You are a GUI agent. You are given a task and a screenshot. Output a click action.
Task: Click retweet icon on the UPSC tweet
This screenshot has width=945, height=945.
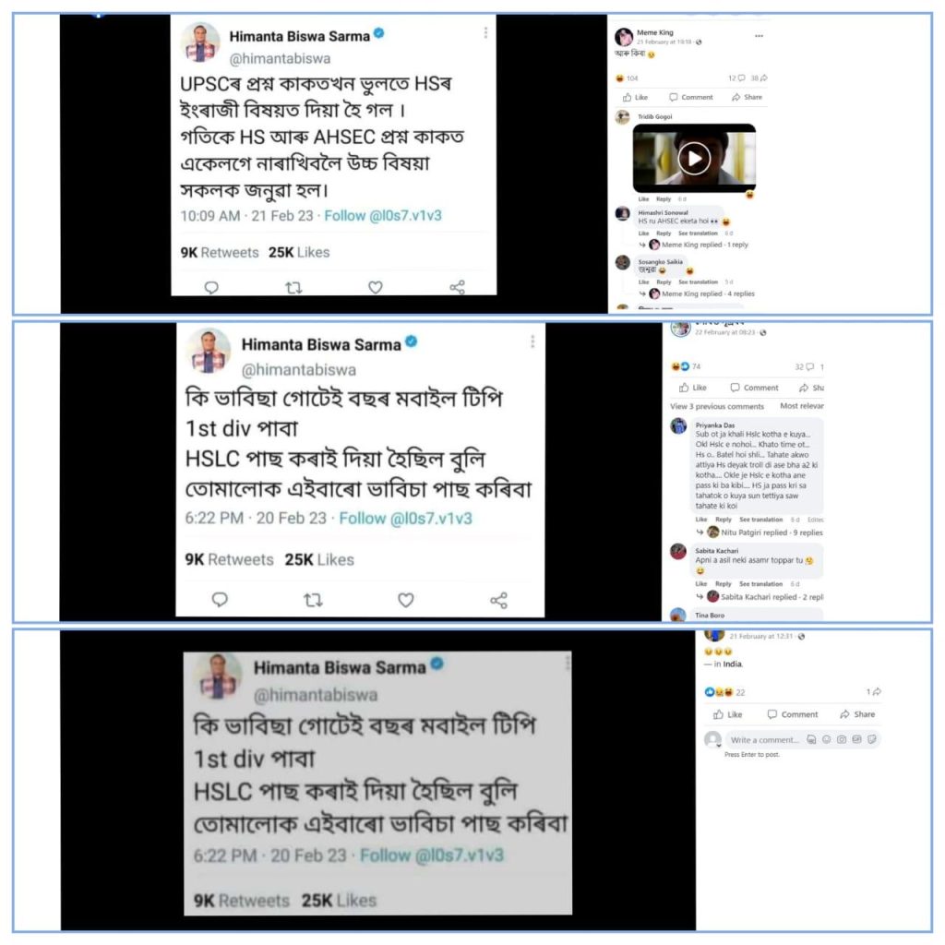[x=293, y=288]
